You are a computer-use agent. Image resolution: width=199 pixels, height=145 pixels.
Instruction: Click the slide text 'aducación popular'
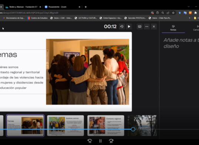pyautogui.click(x=13, y=88)
